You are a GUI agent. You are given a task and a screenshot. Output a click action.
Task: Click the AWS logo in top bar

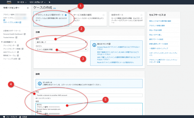point(9,2)
